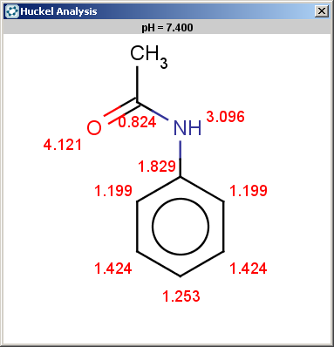Click the bond below CH3 group

coord(137,84)
